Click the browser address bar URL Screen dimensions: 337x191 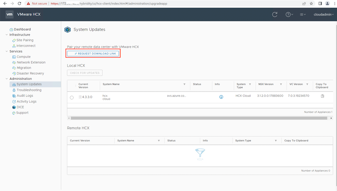109,4
